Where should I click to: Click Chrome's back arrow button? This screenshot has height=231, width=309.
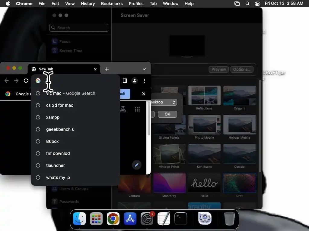[7, 81]
